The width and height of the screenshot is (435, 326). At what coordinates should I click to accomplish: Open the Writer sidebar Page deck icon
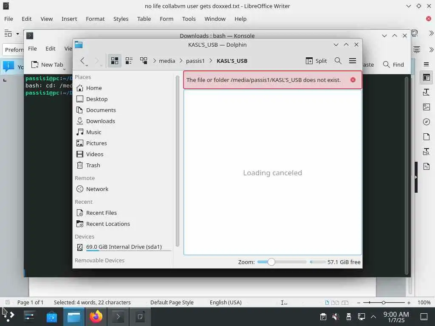(427, 137)
